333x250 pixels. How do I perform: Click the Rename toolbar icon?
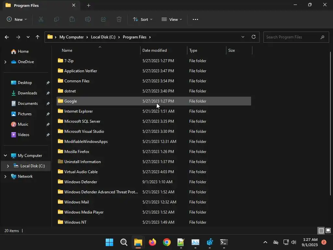(x=88, y=19)
